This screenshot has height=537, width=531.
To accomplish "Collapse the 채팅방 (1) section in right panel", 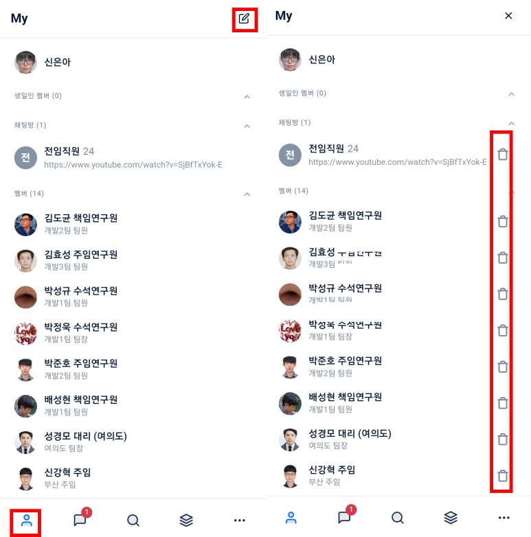I will pyautogui.click(x=512, y=124).
